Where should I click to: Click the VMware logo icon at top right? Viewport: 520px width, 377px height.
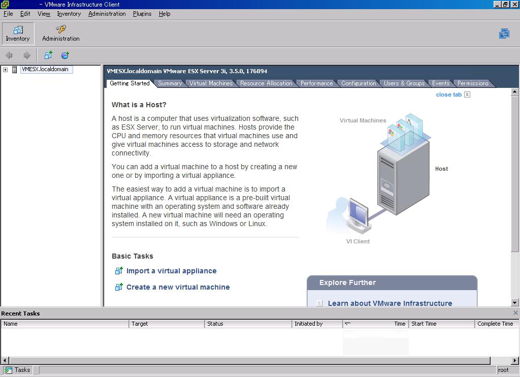pyautogui.click(x=504, y=34)
